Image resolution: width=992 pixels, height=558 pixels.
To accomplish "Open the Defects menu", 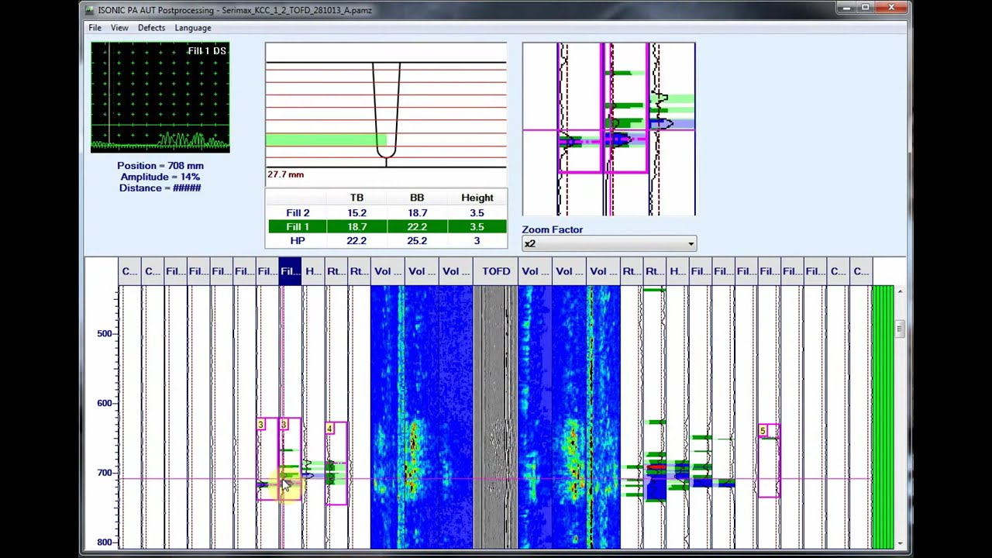I will pos(151,27).
